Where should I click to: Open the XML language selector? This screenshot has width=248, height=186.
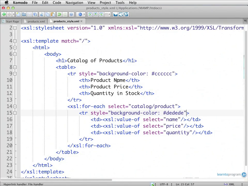232,184
